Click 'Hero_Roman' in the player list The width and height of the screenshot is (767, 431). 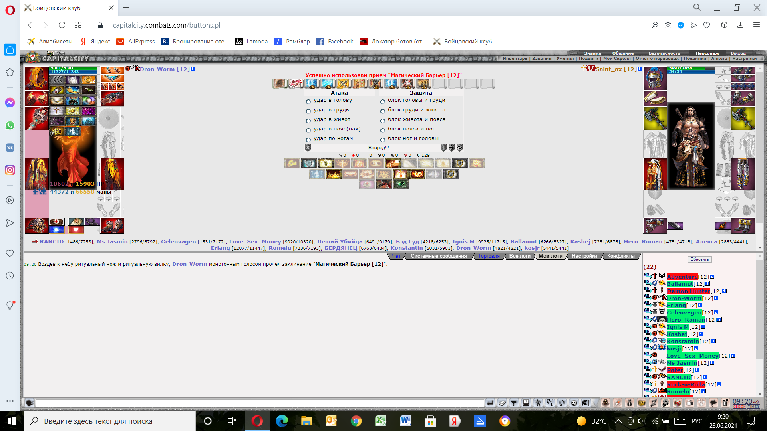686,320
